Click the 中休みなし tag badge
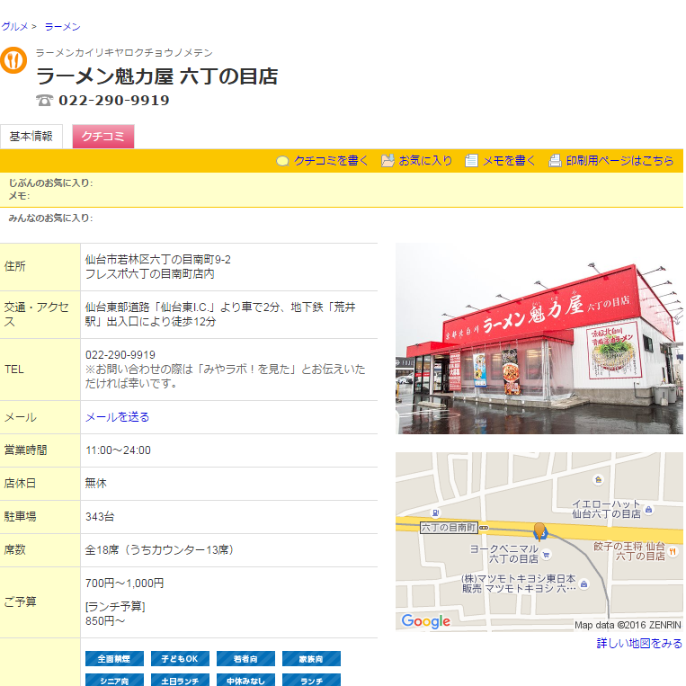 point(245,680)
